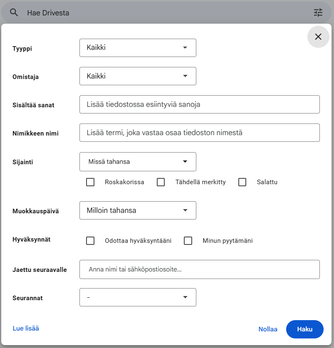This screenshot has height=348, width=334.
Task: Click the Nimikkeen nimi input field
Action: (199, 133)
